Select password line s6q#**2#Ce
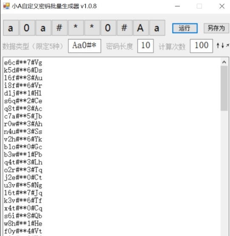This screenshot has height=236, width=230. pyautogui.click(x=23, y=101)
